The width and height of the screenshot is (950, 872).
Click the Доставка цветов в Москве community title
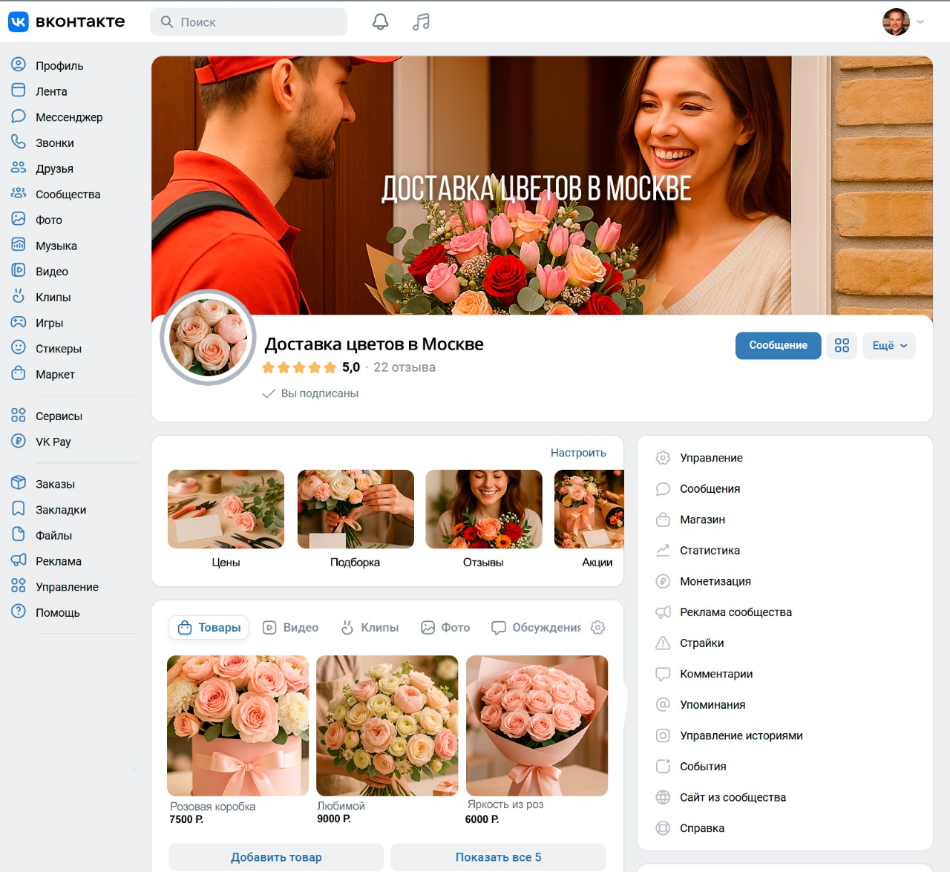pyautogui.click(x=374, y=344)
